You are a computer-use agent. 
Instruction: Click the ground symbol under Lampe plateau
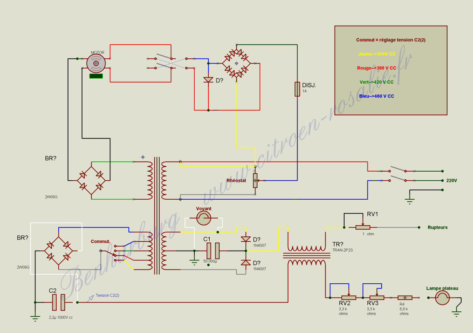456,314
